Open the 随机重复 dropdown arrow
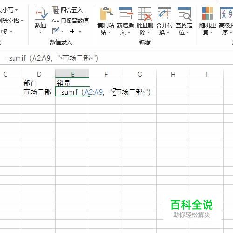Viewport: 233px width, 233px height. tap(211, 33)
